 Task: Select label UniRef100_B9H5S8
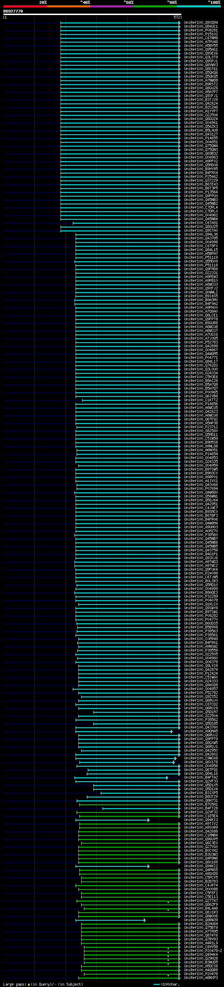coord(201,443)
